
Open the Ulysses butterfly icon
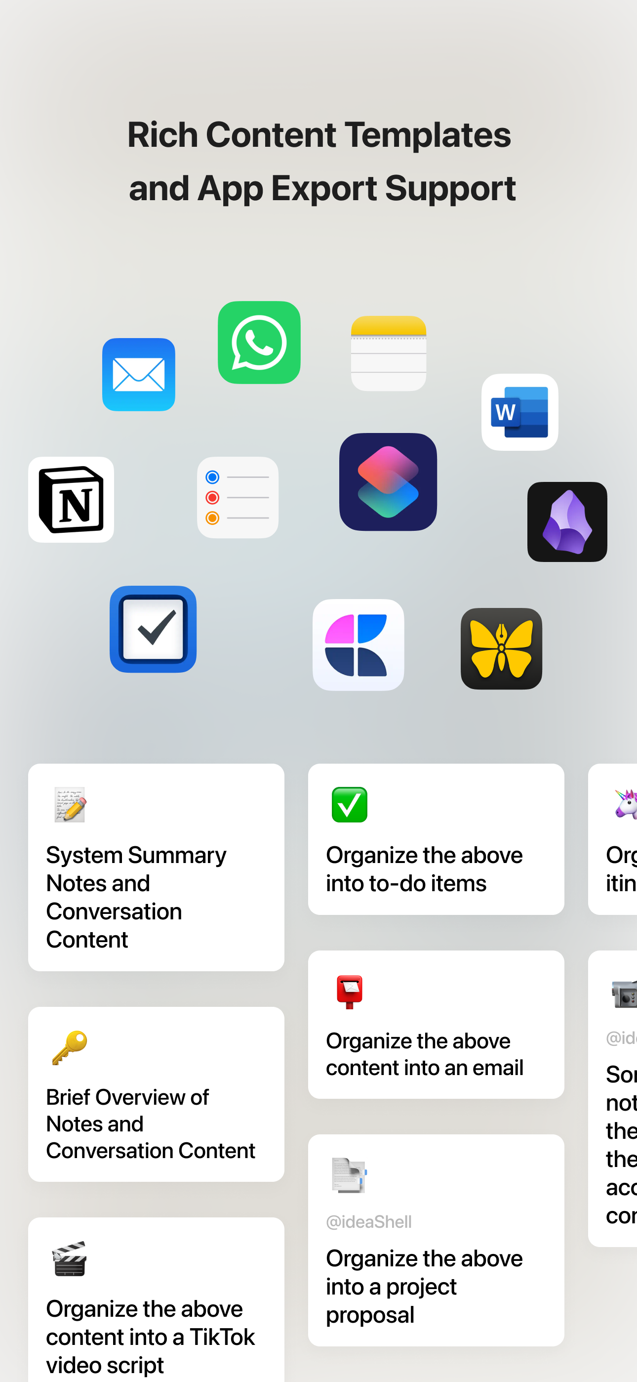coord(501,648)
